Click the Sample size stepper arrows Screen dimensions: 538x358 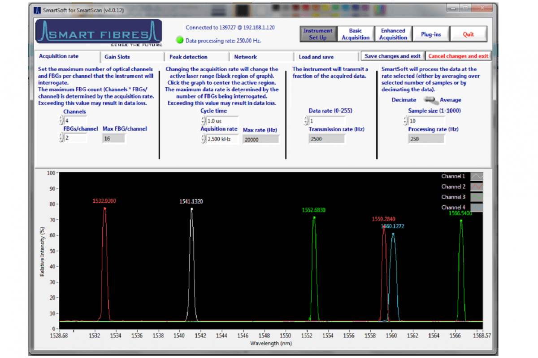[406, 121]
